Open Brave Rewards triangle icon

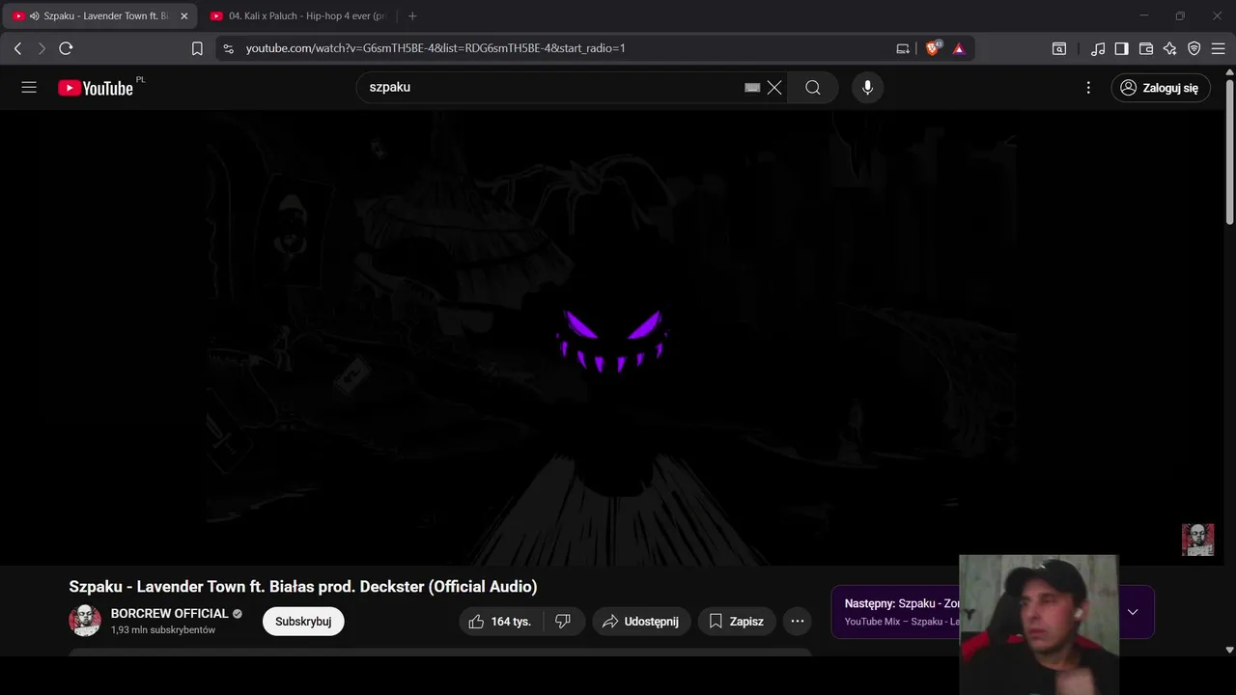[x=959, y=48]
